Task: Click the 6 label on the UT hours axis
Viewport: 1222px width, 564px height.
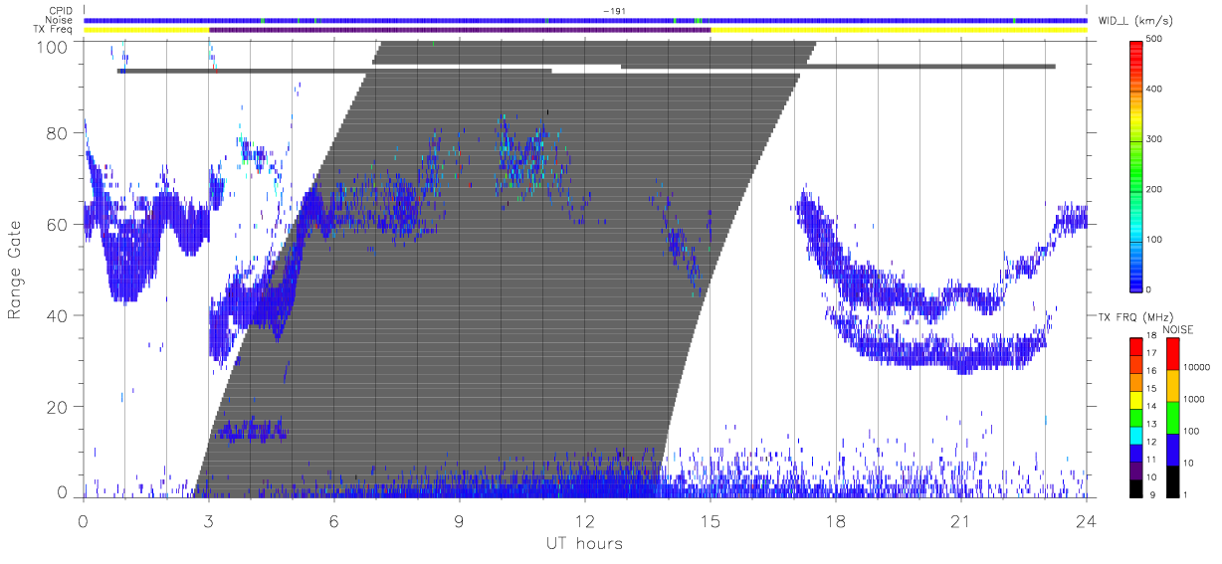Action: 333,520
